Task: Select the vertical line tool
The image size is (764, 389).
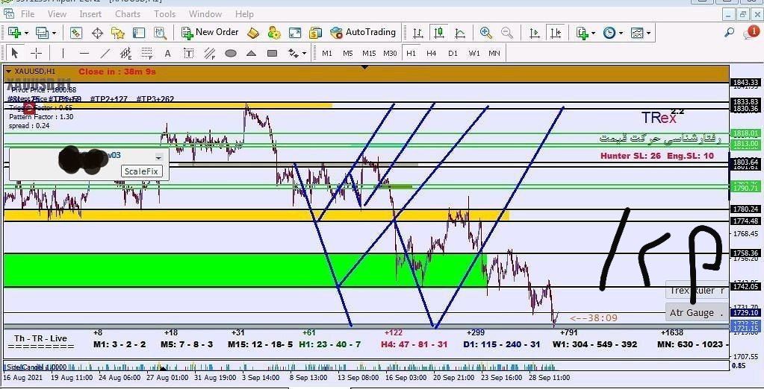Action: [63, 53]
